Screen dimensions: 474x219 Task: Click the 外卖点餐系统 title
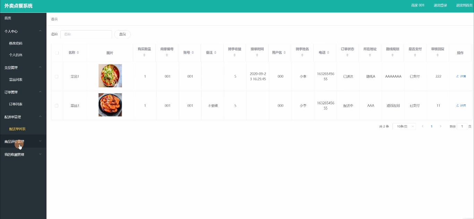[18, 6]
